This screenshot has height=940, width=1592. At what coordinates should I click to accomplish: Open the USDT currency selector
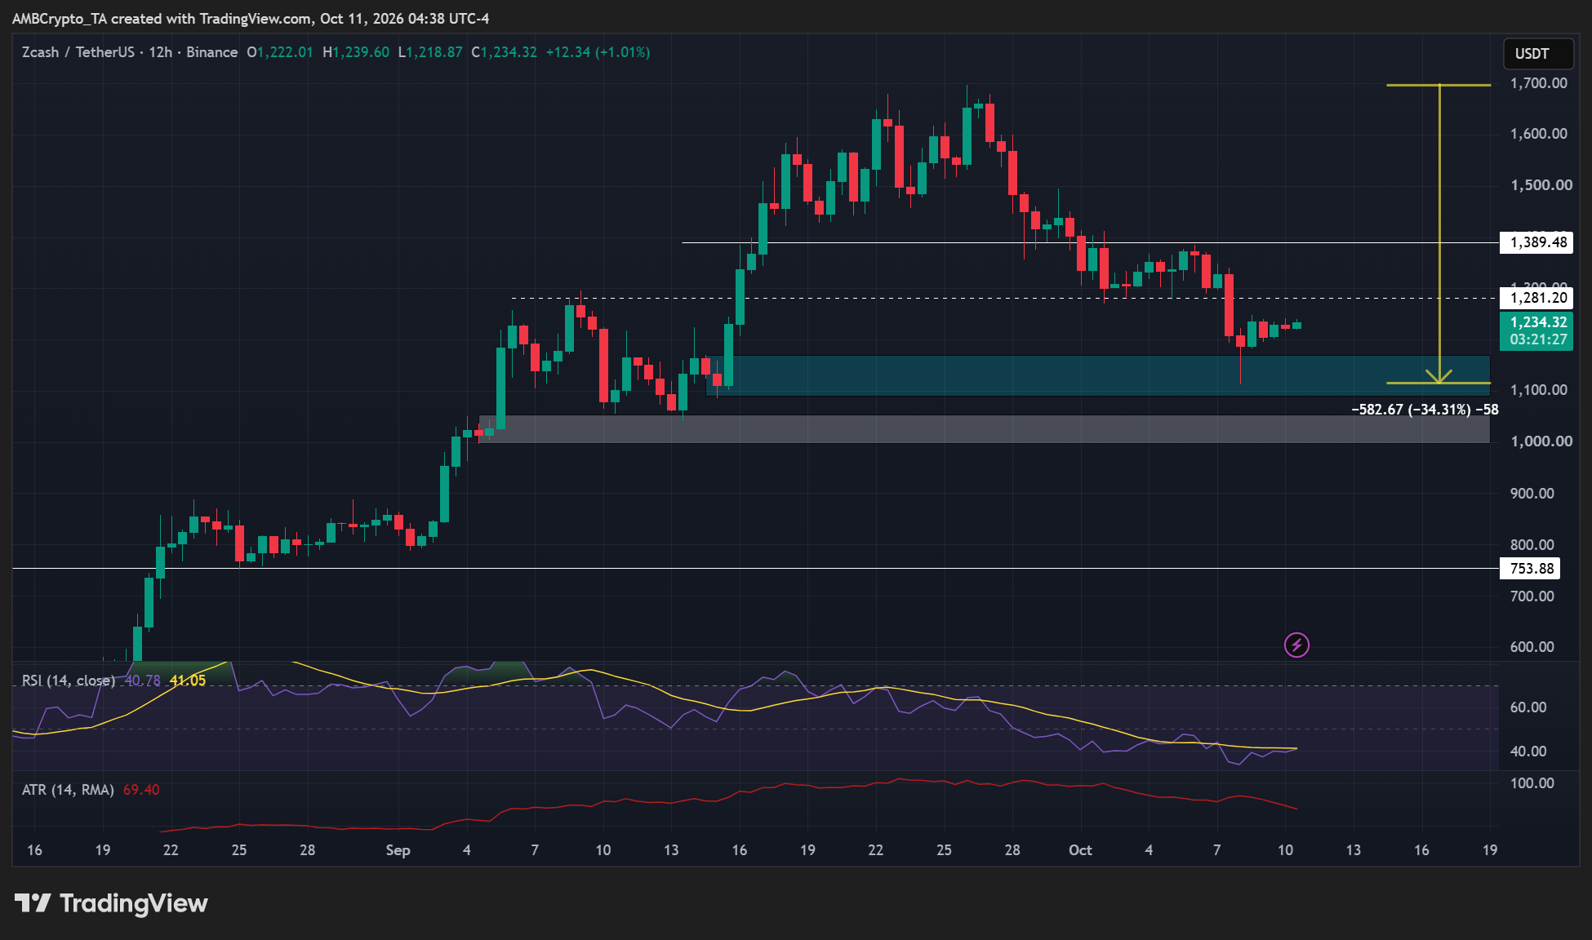[x=1538, y=54]
